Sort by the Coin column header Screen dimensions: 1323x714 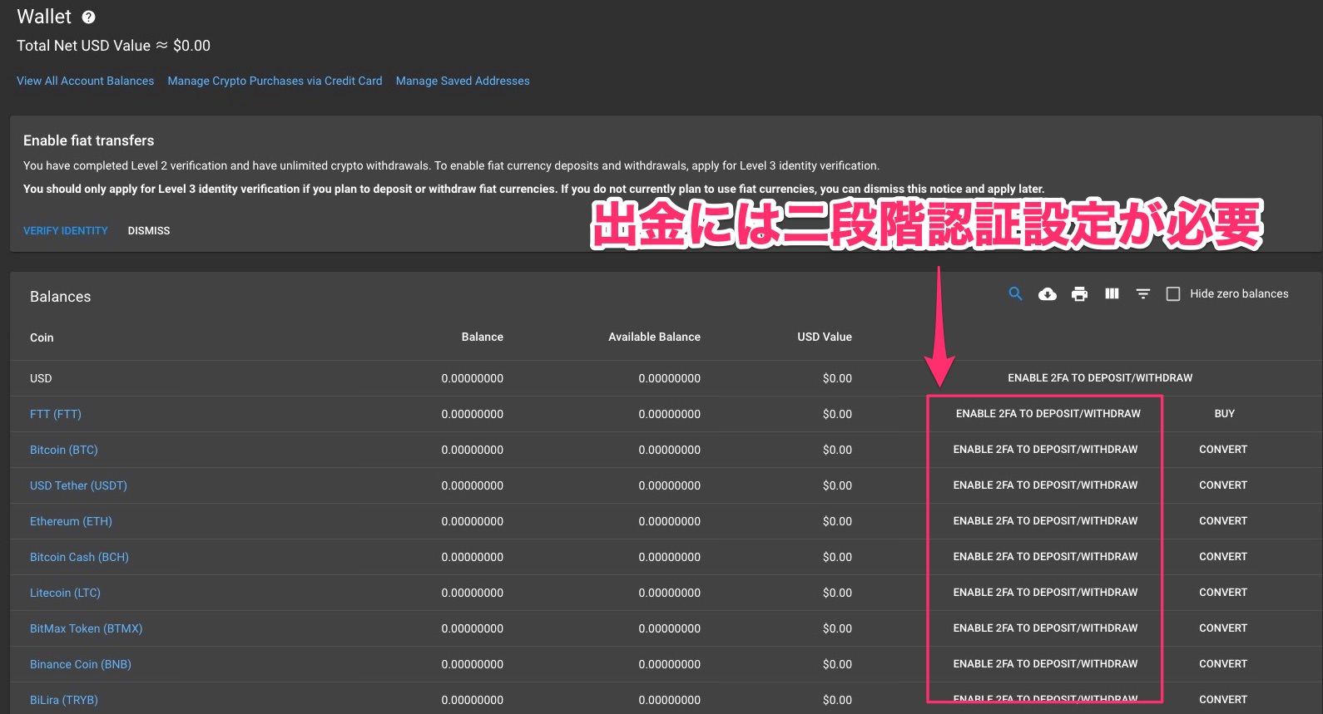tap(42, 337)
